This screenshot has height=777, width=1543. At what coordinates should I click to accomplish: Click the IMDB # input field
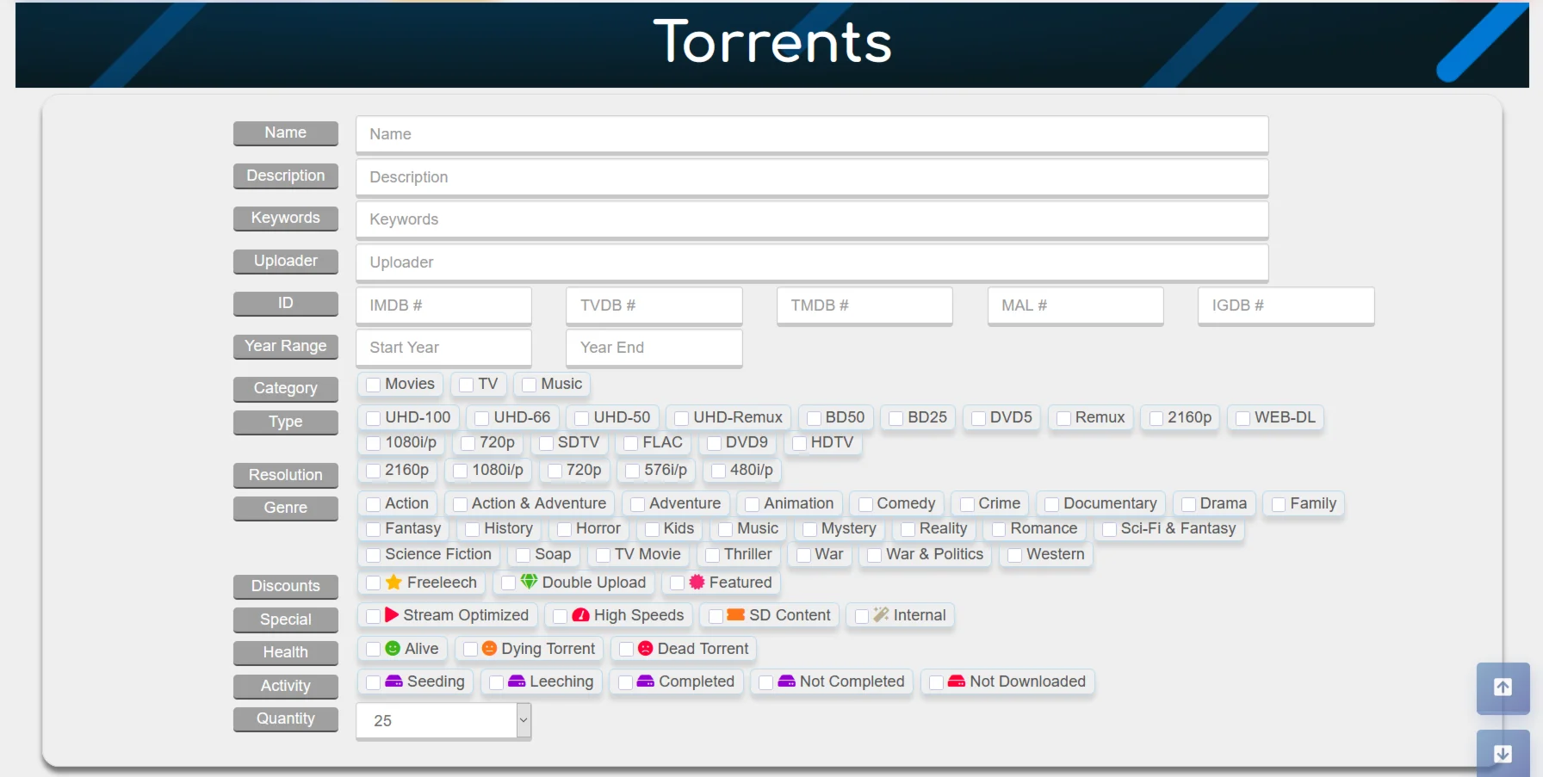[x=443, y=305]
